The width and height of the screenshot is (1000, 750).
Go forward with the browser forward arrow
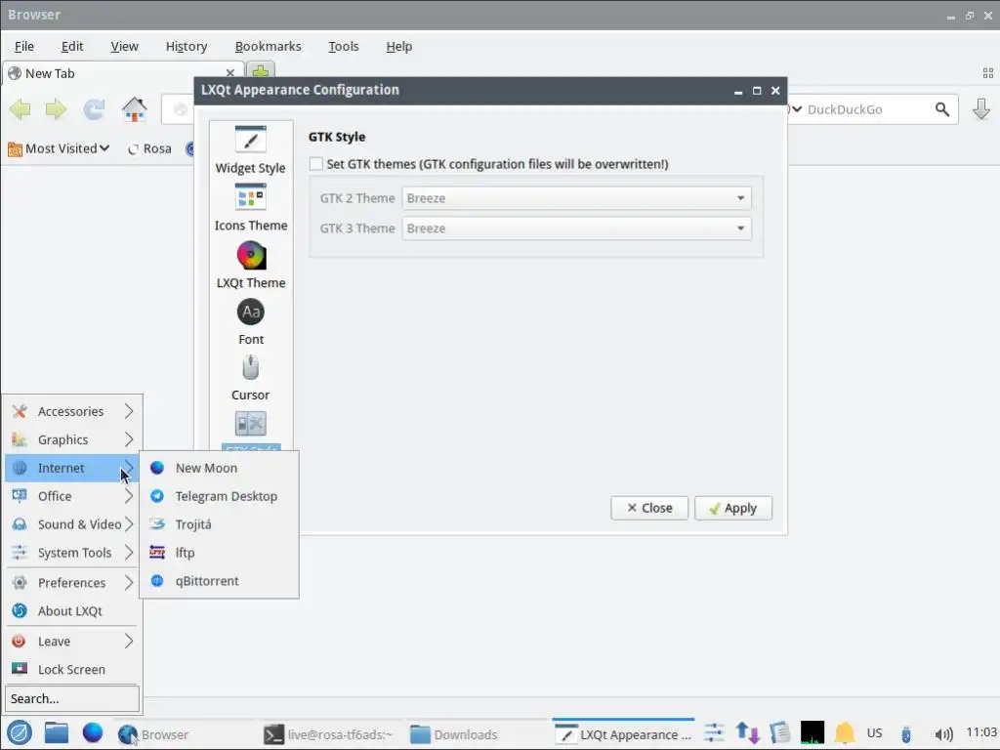[56, 109]
